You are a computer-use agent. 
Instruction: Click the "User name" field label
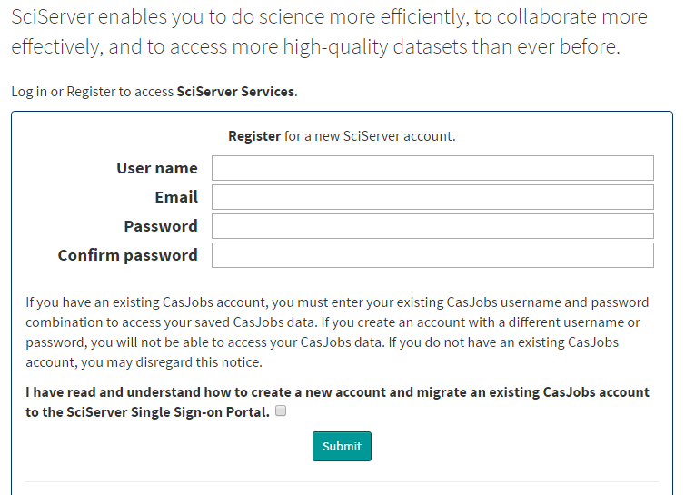pyautogui.click(x=157, y=168)
